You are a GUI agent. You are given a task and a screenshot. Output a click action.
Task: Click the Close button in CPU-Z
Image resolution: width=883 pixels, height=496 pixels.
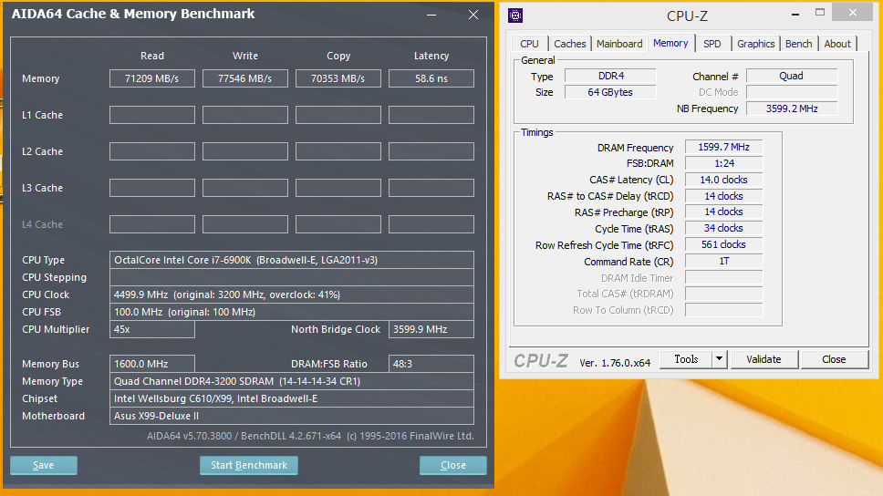pos(834,359)
